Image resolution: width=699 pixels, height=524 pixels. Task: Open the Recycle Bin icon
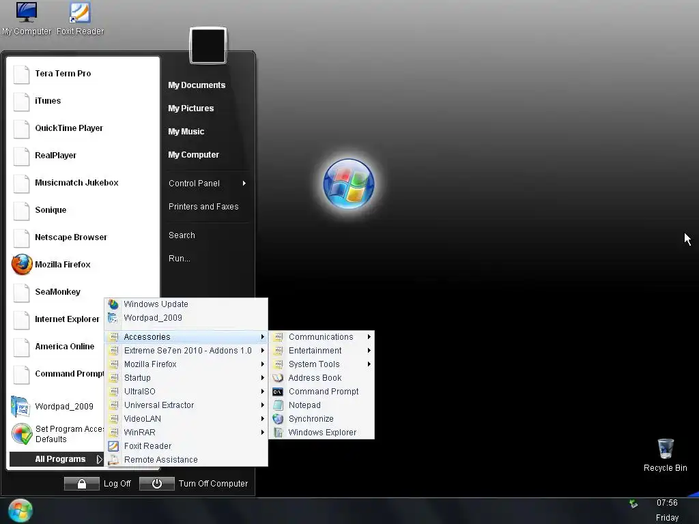point(665,455)
